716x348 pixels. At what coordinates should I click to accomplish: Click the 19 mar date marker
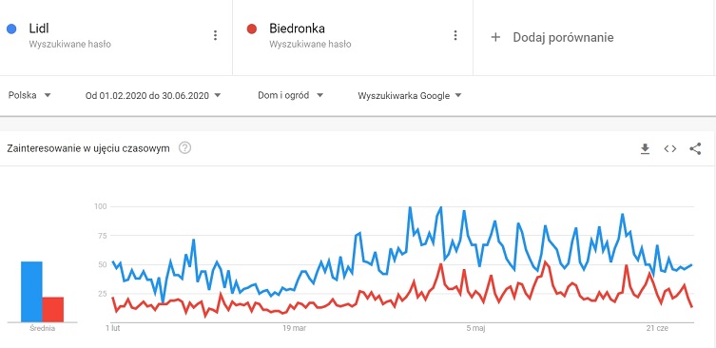(x=294, y=328)
